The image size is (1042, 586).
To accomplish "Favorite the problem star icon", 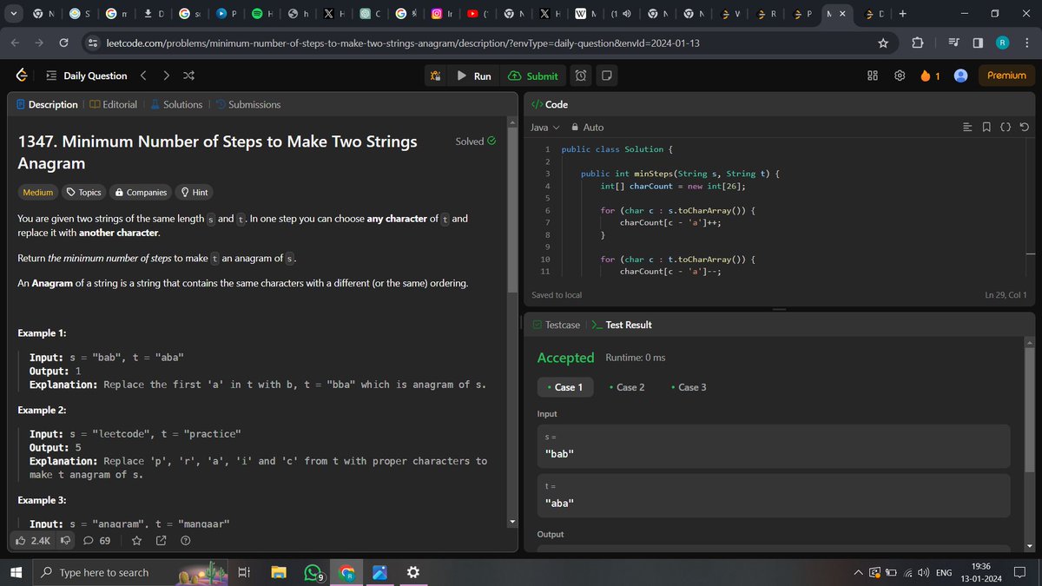I will pos(136,541).
